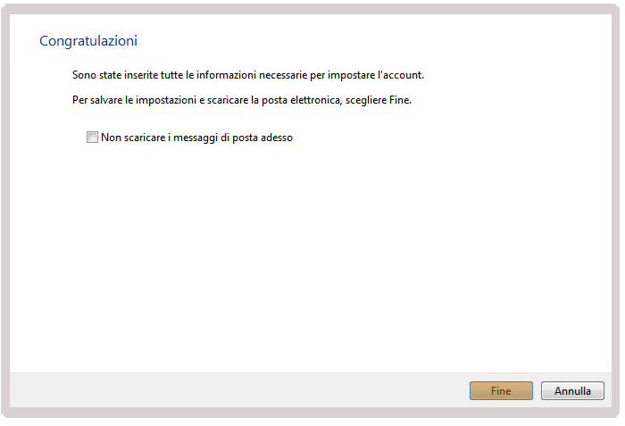The height and width of the screenshot is (426, 625).
Task: Tick the 'Non scaricare i messaggi' checkbox
Action: 92,138
